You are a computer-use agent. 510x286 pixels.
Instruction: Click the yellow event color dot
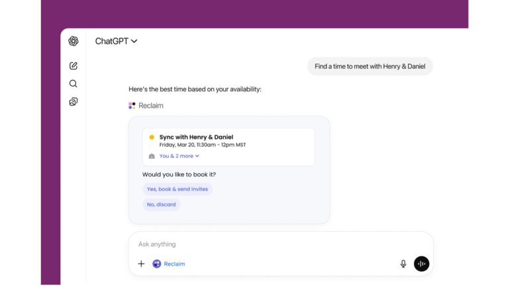[x=152, y=137]
